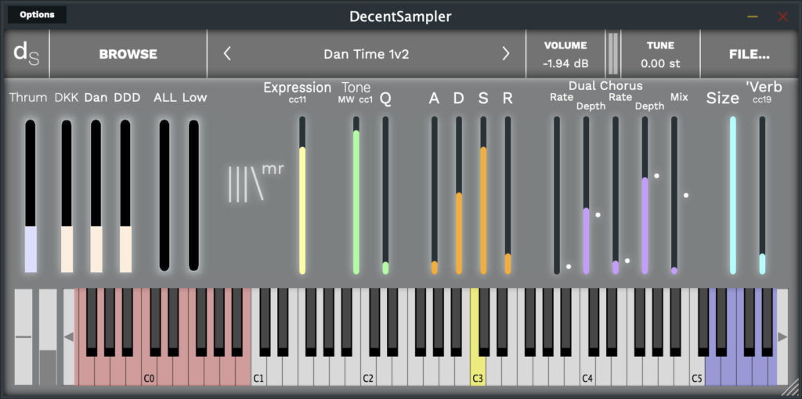The height and width of the screenshot is (399, 802).
Task: Play the C1 key
Action: [x=258, y=372]
